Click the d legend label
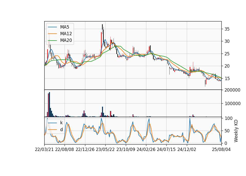 click(x=61, y=130)
